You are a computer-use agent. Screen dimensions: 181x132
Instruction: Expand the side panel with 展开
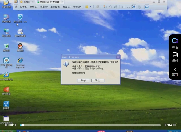point(175,72)
